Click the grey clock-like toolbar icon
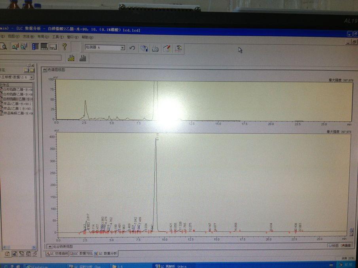Screen dimensions: 358x268 click(155, 49)
